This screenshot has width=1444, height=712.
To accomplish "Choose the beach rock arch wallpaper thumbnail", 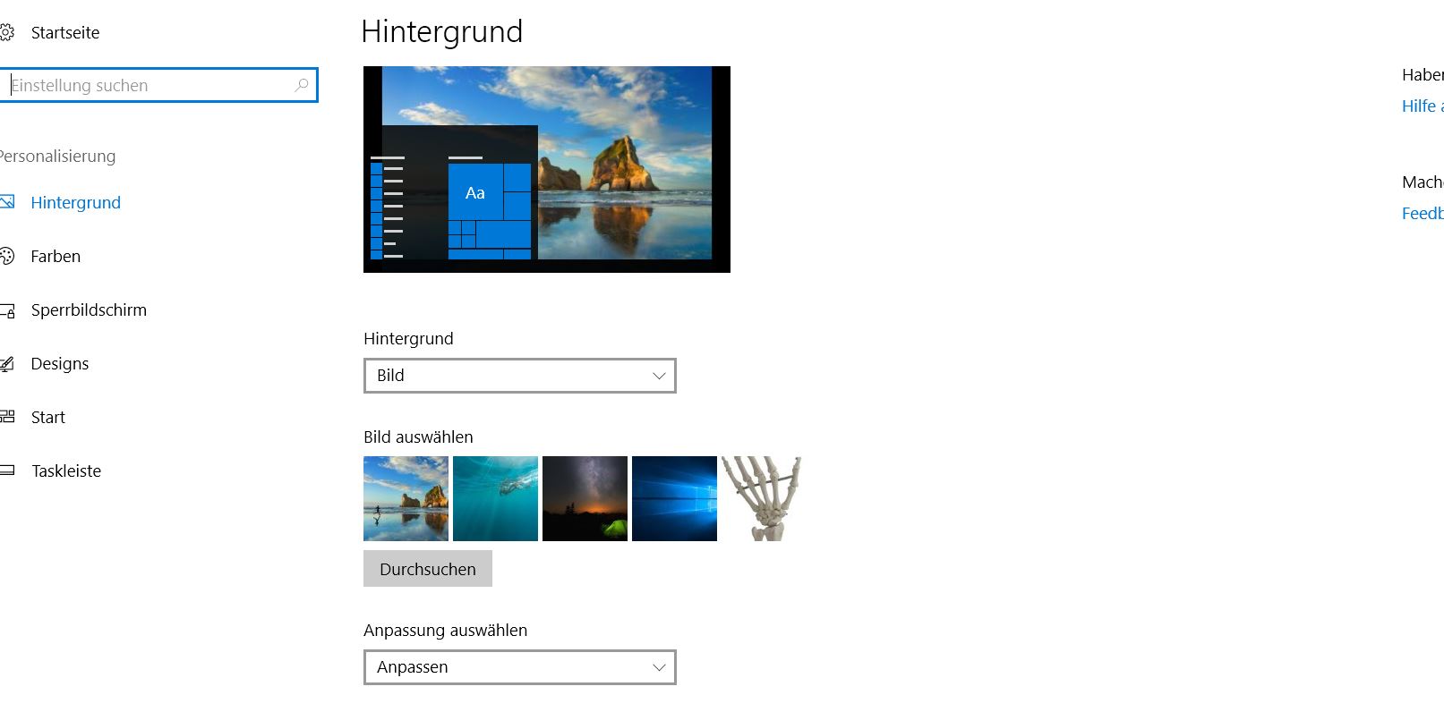I will [406, 498].
